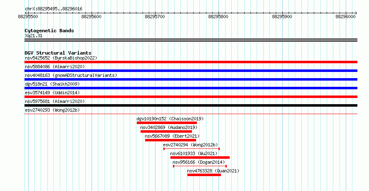
Task: Select the blue dgv518n21 variant bar
Action: click(x=191, y=88)
